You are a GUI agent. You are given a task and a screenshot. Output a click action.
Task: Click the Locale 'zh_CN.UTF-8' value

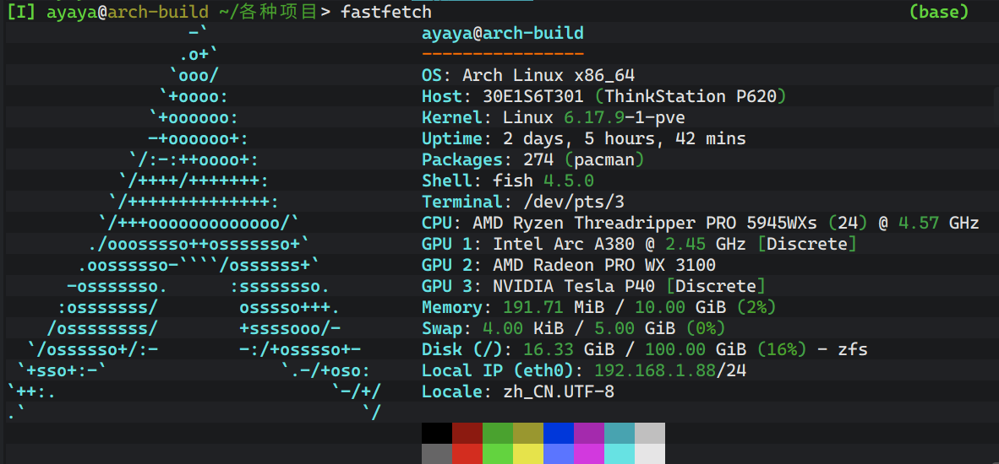[x=559, y=391]
